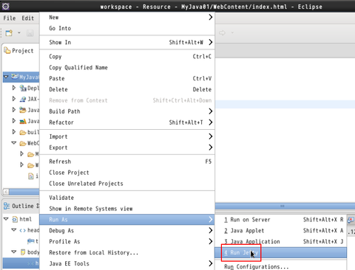Click the New wizard toolbar icon
Viewport: 355px width, 270px height.
click(x=9, y=32)
